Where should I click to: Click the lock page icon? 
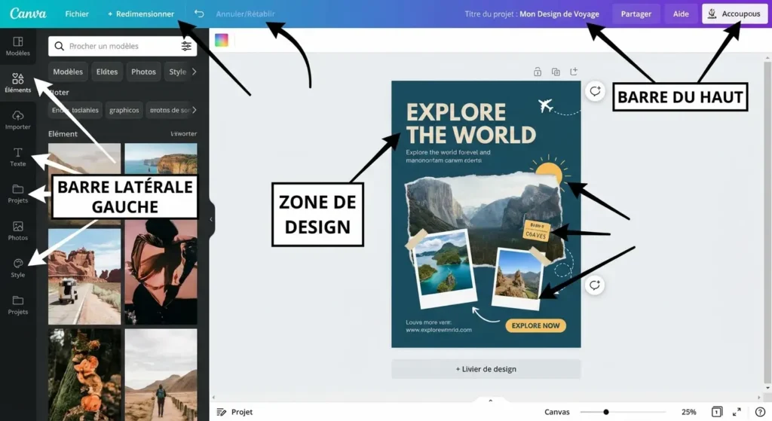537,72
